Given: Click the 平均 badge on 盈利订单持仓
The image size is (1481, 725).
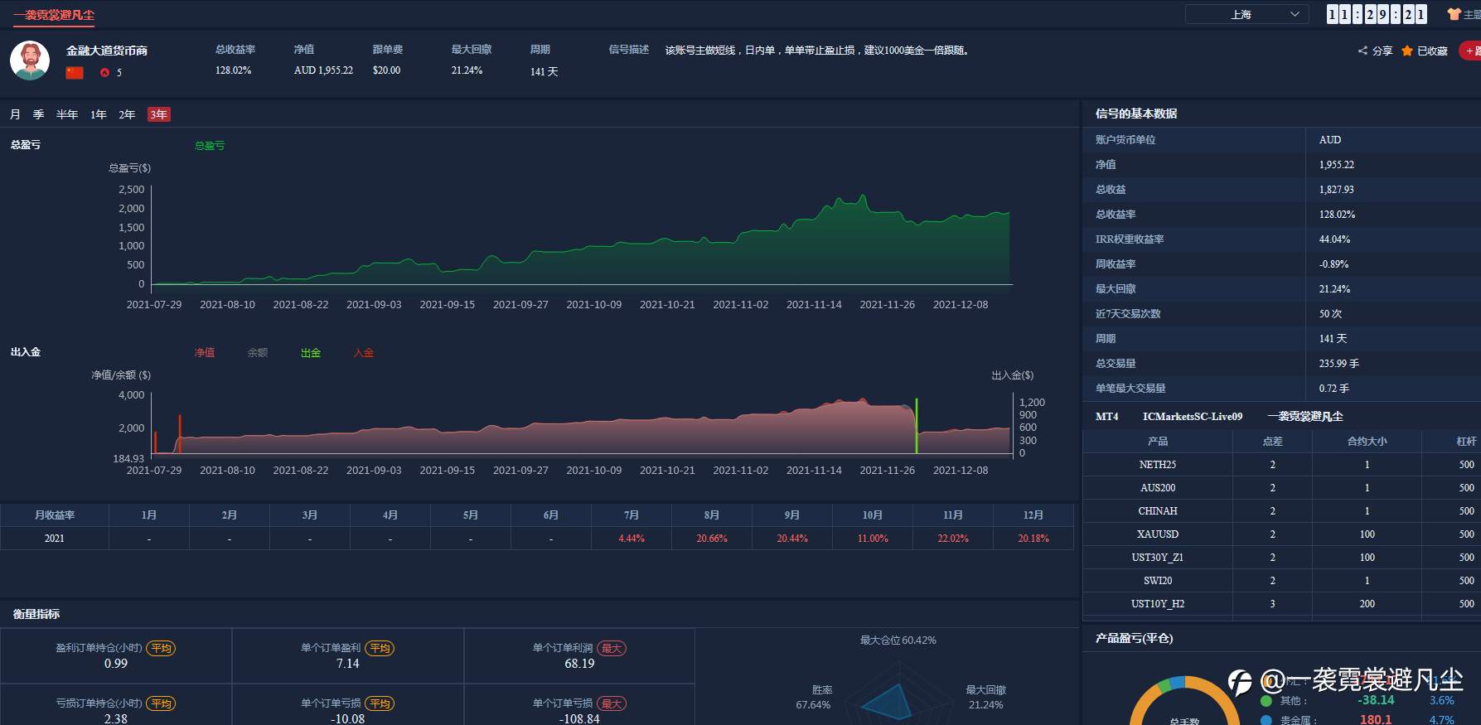Looking at the screenshot, I should coord(161,648).
